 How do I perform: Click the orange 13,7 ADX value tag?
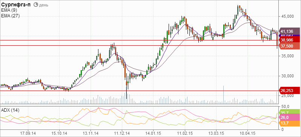[289, 123]
